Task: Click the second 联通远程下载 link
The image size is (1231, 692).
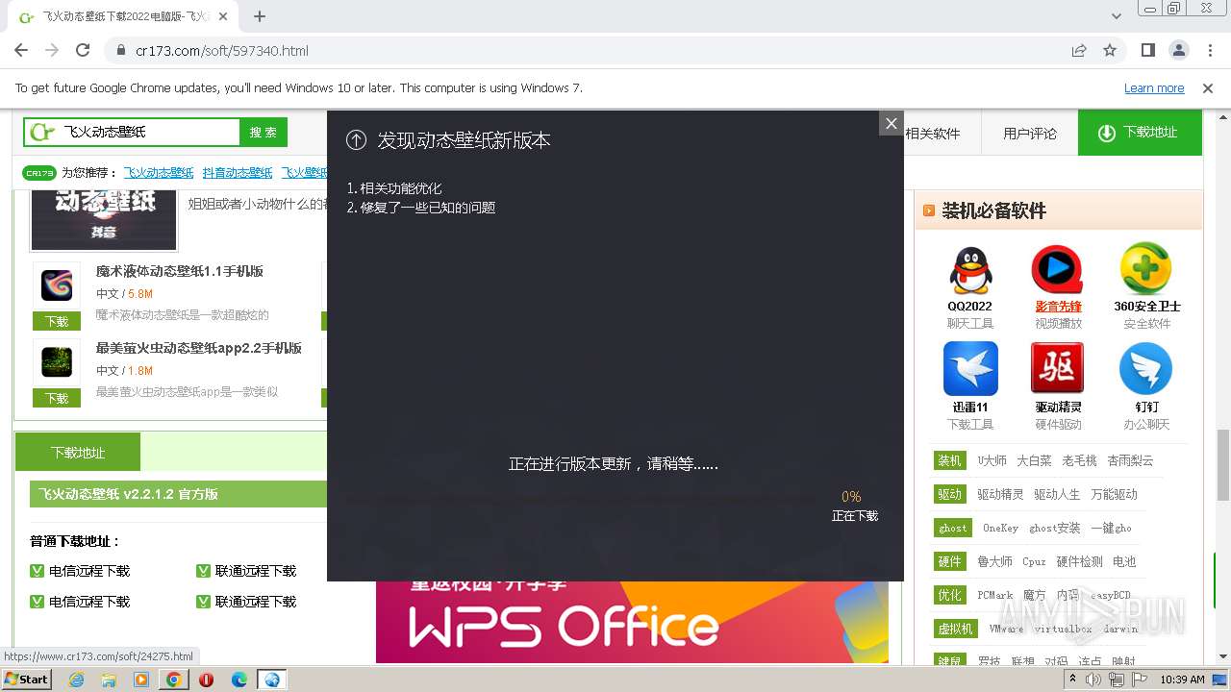Action: pyautogui.click(x=256, y=602)
